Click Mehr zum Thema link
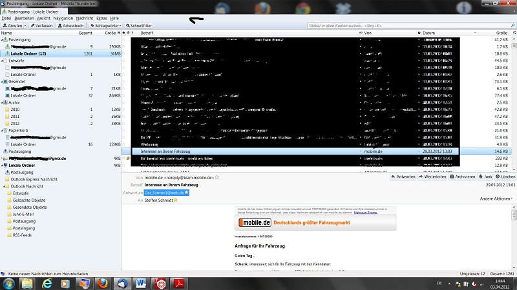This screenshot has height=290, width=517. (x=365, y=213)
